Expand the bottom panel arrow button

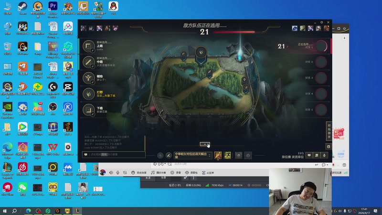coord(205,144)
